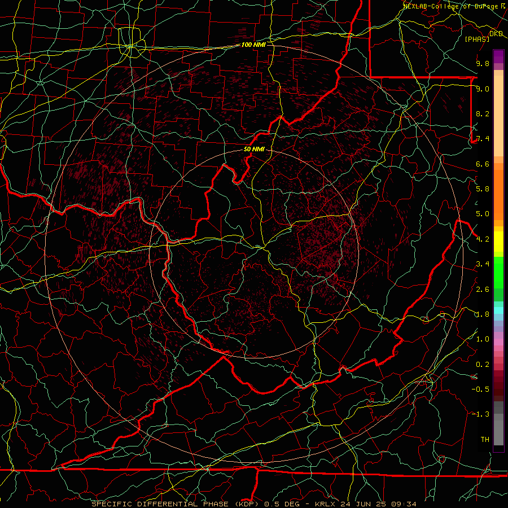
Task: Click the 24 JUN 25 09:34 timestamp
Action: [x=378, y=504]
